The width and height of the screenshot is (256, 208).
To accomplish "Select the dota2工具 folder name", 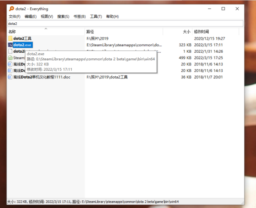I will 22,38.
